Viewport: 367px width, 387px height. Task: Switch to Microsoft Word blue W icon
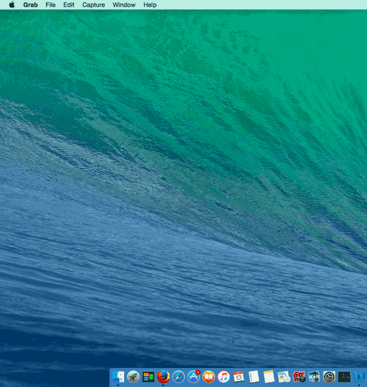(360, 377)
